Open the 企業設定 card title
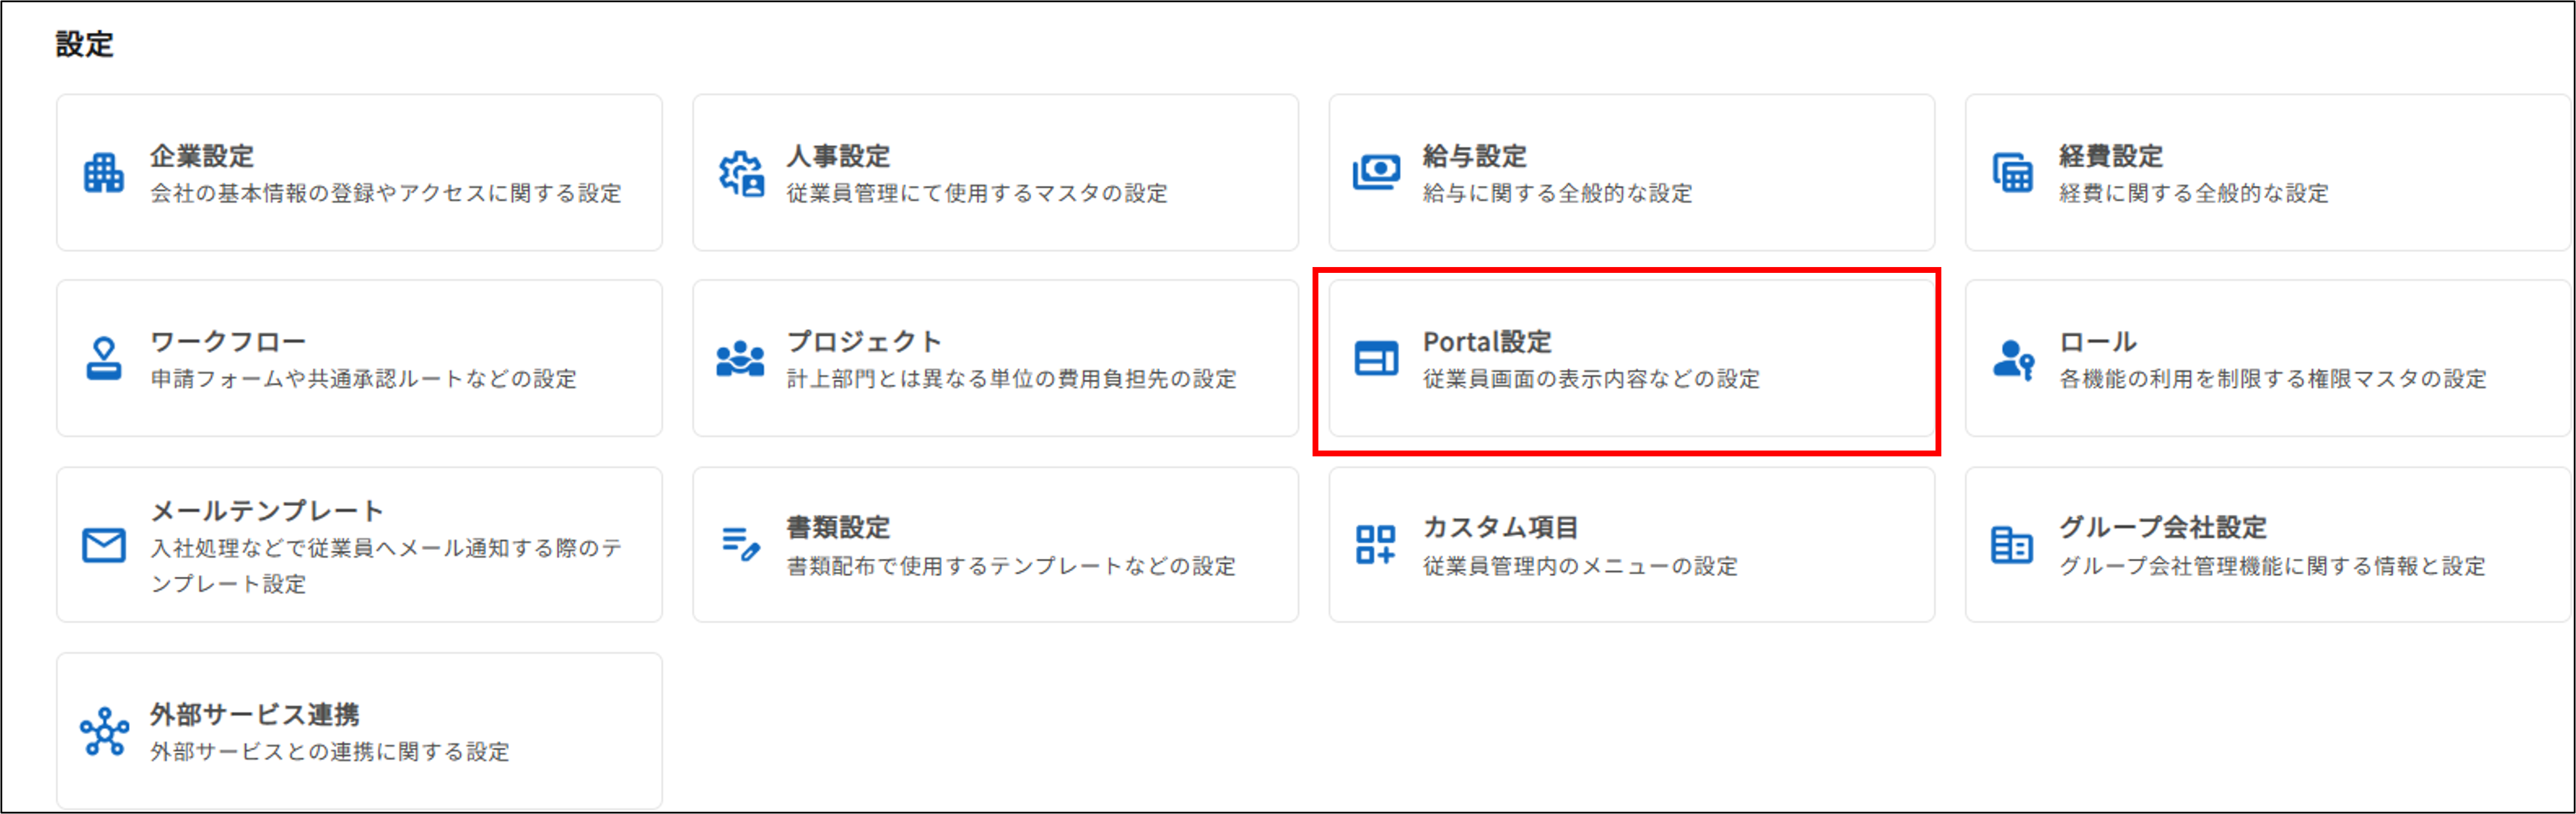 pyautogui.click(x=202, y=156)
